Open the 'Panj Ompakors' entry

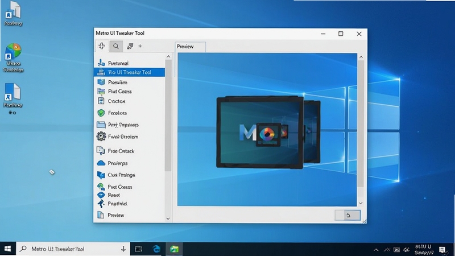tap(123, 125)
